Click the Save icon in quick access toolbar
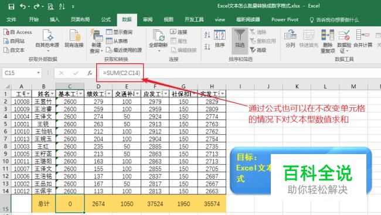Screen dimensions: 381x215 coord(11,6)
